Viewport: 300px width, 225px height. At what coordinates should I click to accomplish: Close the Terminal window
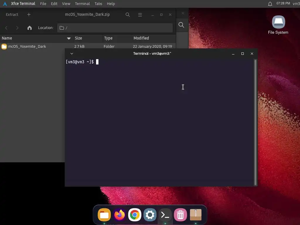[x=252, y=54]
